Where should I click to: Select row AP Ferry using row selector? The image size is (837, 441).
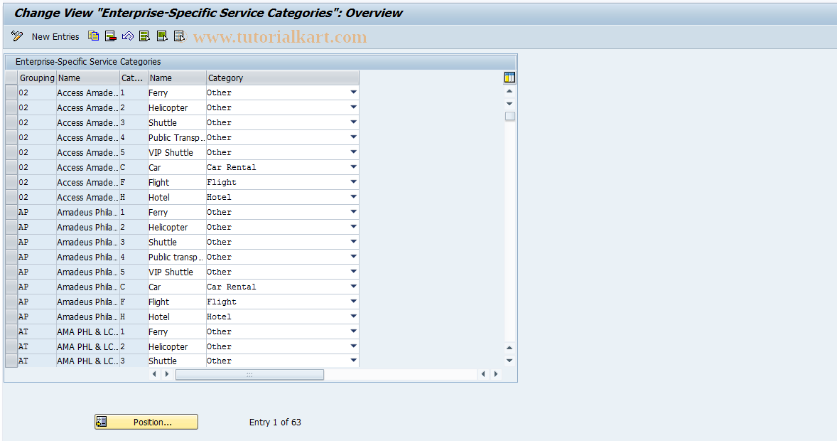pyautogui.click(x=11, y=212)
